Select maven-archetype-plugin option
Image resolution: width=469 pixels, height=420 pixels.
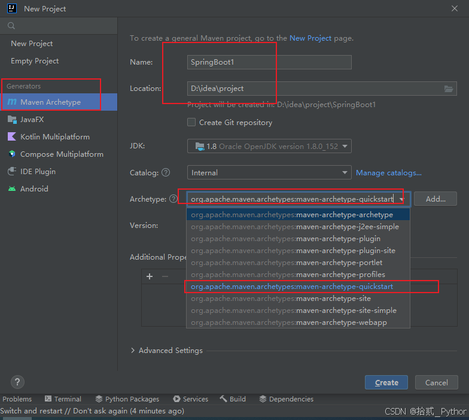[x=298, y=238]
